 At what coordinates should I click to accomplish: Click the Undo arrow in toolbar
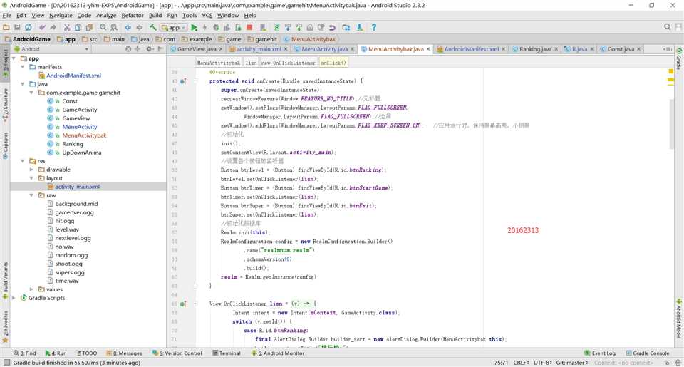point(42,27)
